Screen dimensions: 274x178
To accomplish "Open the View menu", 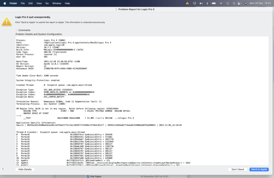I will pos(39,3).
